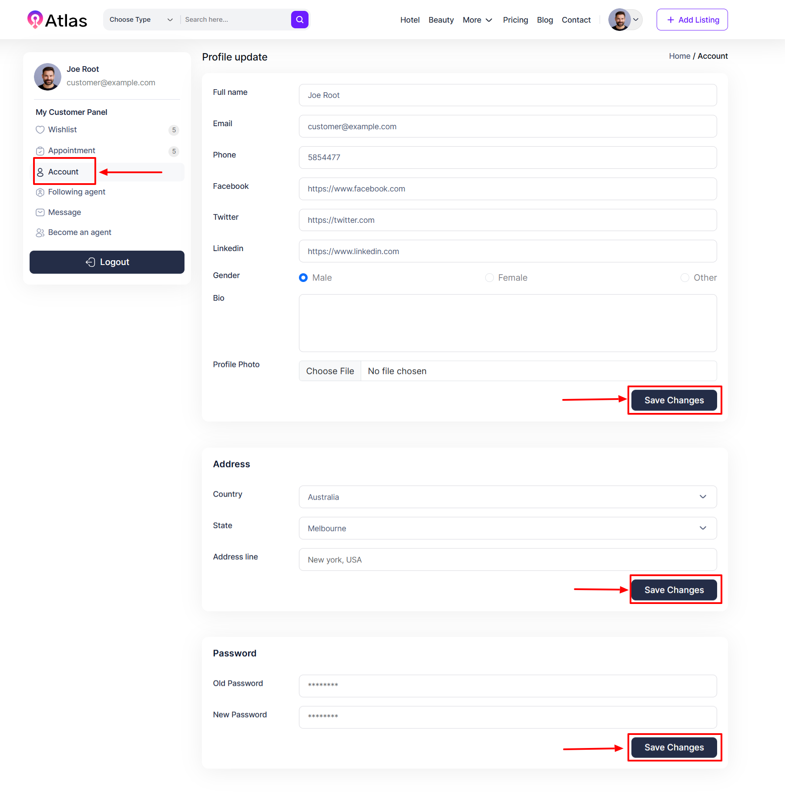785x805 pixels.
Task: Click the Following agent icon
Action: coord(40,192)
